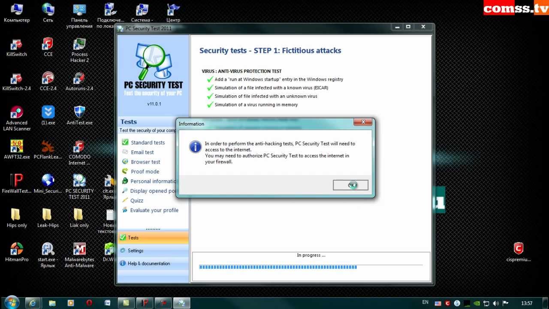The image size is (549, 309).
Task: Click the EN language indicator
Action: click(425, 303)
